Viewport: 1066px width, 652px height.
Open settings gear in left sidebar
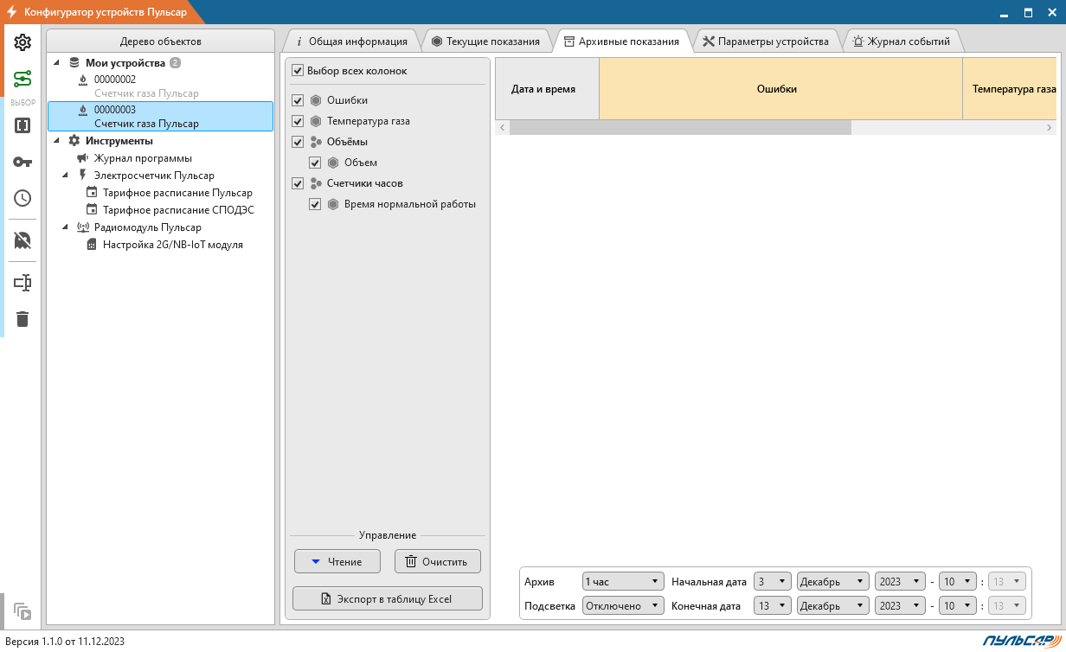(x=22, y=42)
